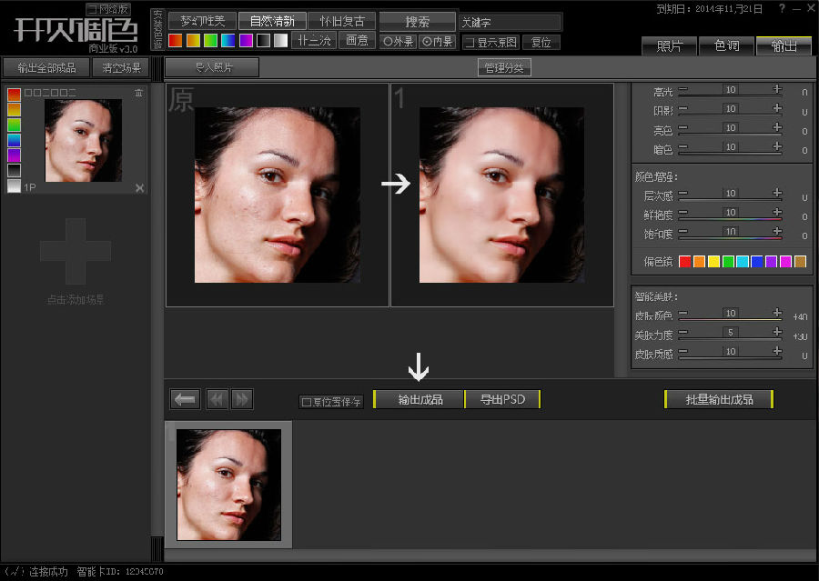The height and width of the screenshot is (581, 819).
Task: Click plus icon to add scene
Action: click(76, 250)
